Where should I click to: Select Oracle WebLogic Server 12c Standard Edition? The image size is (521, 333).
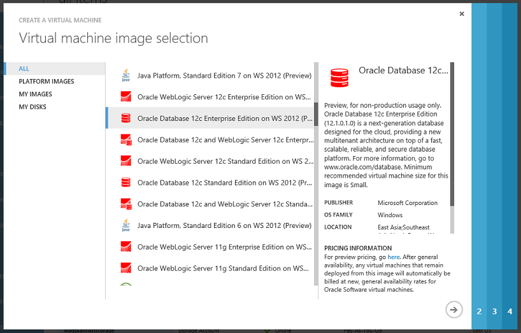click(210, 161)
